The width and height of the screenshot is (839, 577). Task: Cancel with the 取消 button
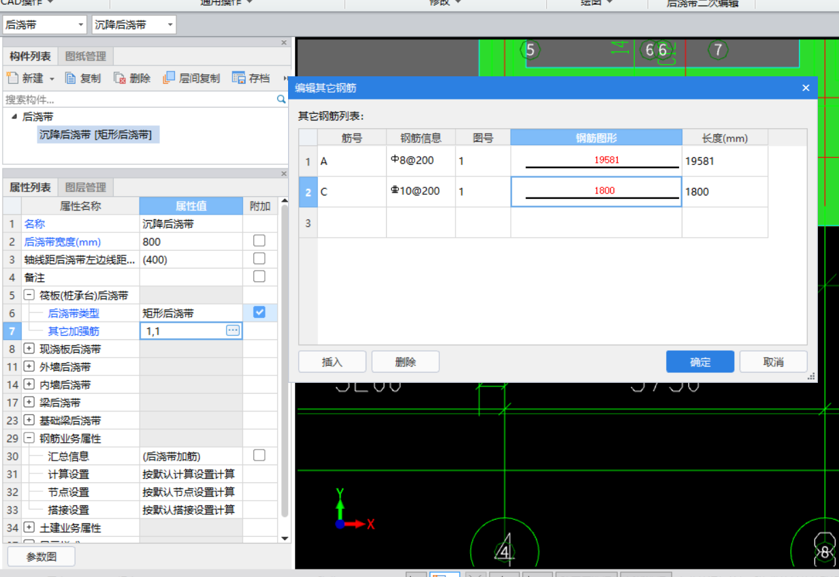click(x=774, y=362)
